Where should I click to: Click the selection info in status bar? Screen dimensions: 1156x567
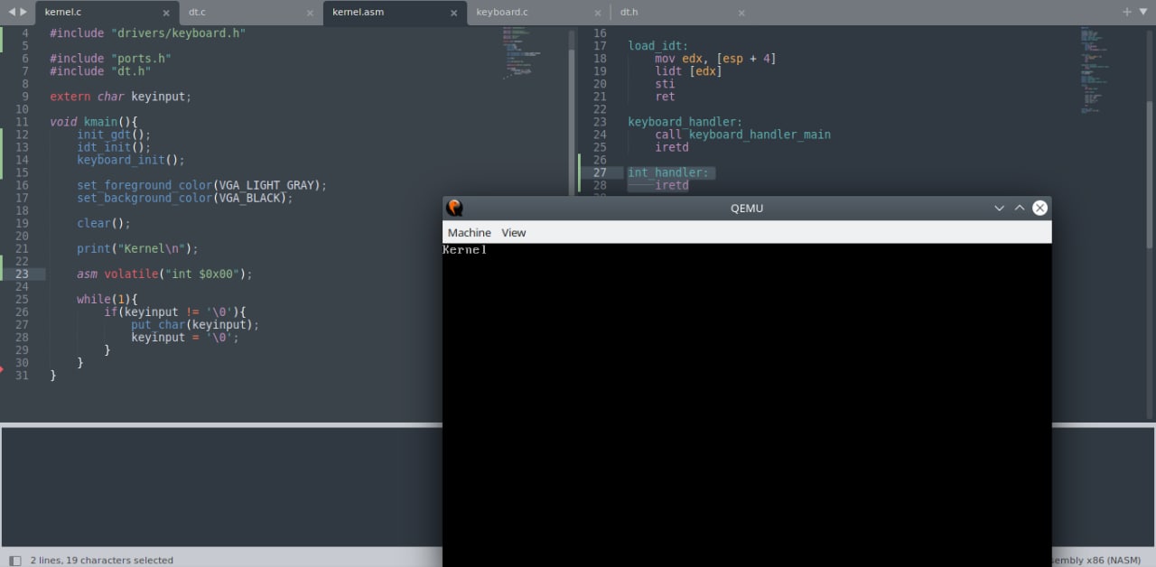click(x=101, y=560)
